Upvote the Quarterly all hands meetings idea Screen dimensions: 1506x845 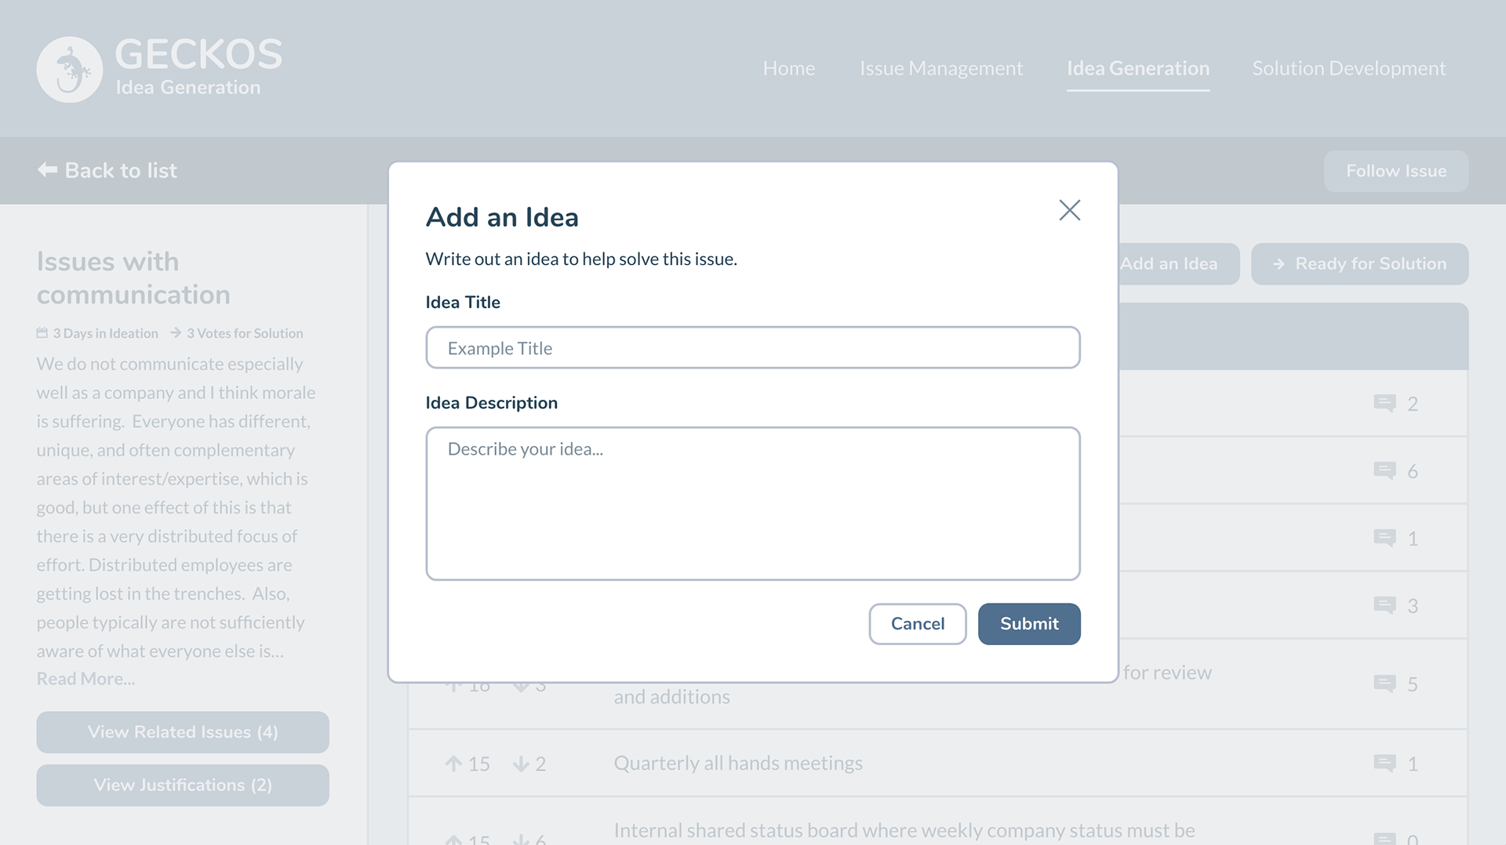pos(453,763)
